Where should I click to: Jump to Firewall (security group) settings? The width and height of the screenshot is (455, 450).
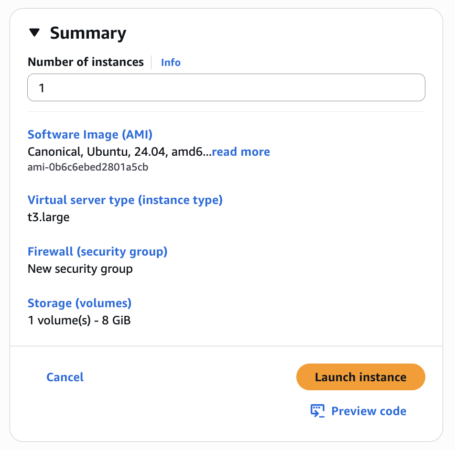(97, 251)
